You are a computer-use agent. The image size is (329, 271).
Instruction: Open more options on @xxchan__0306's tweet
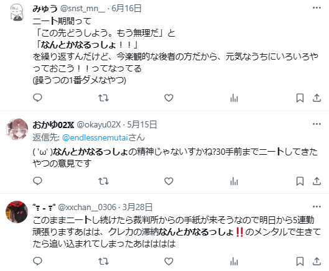click(317, 207)
